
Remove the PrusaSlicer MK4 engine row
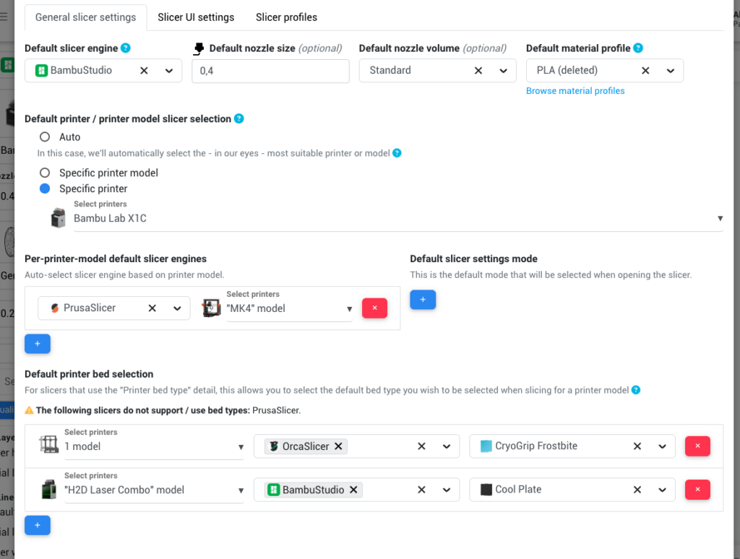pos(375,308)
